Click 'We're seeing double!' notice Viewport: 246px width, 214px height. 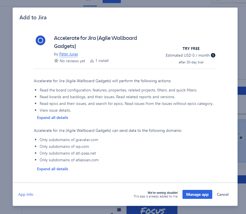point(163,193)
